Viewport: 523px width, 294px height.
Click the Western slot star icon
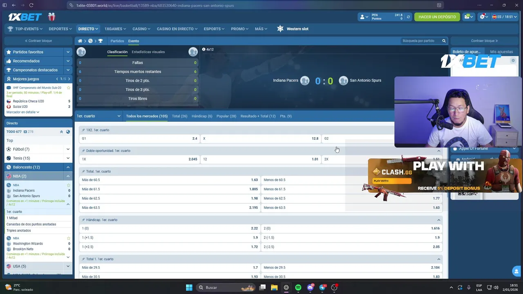(x=280, y=29)
